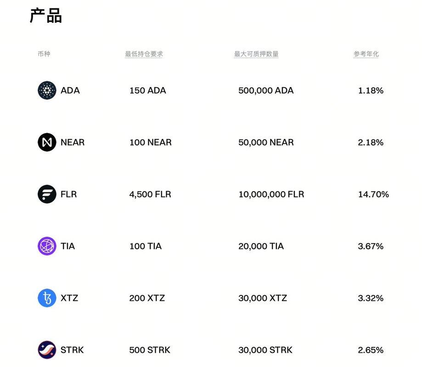Screen dimensions: 422x367
Task: Select the ADA coin name label
Action: click(x=70, y=90)
